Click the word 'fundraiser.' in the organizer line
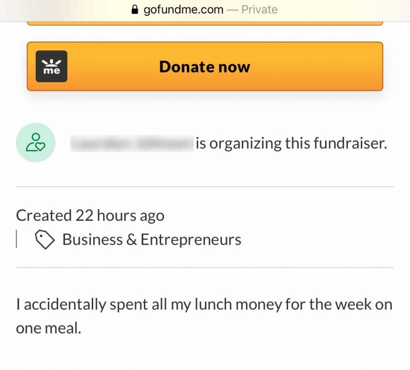 tap(350, 143)
